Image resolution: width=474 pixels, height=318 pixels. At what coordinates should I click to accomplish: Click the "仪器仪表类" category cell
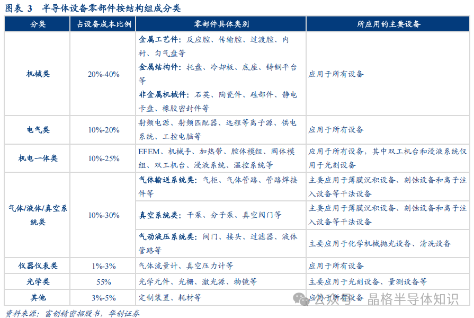click(x=38, y=266)
